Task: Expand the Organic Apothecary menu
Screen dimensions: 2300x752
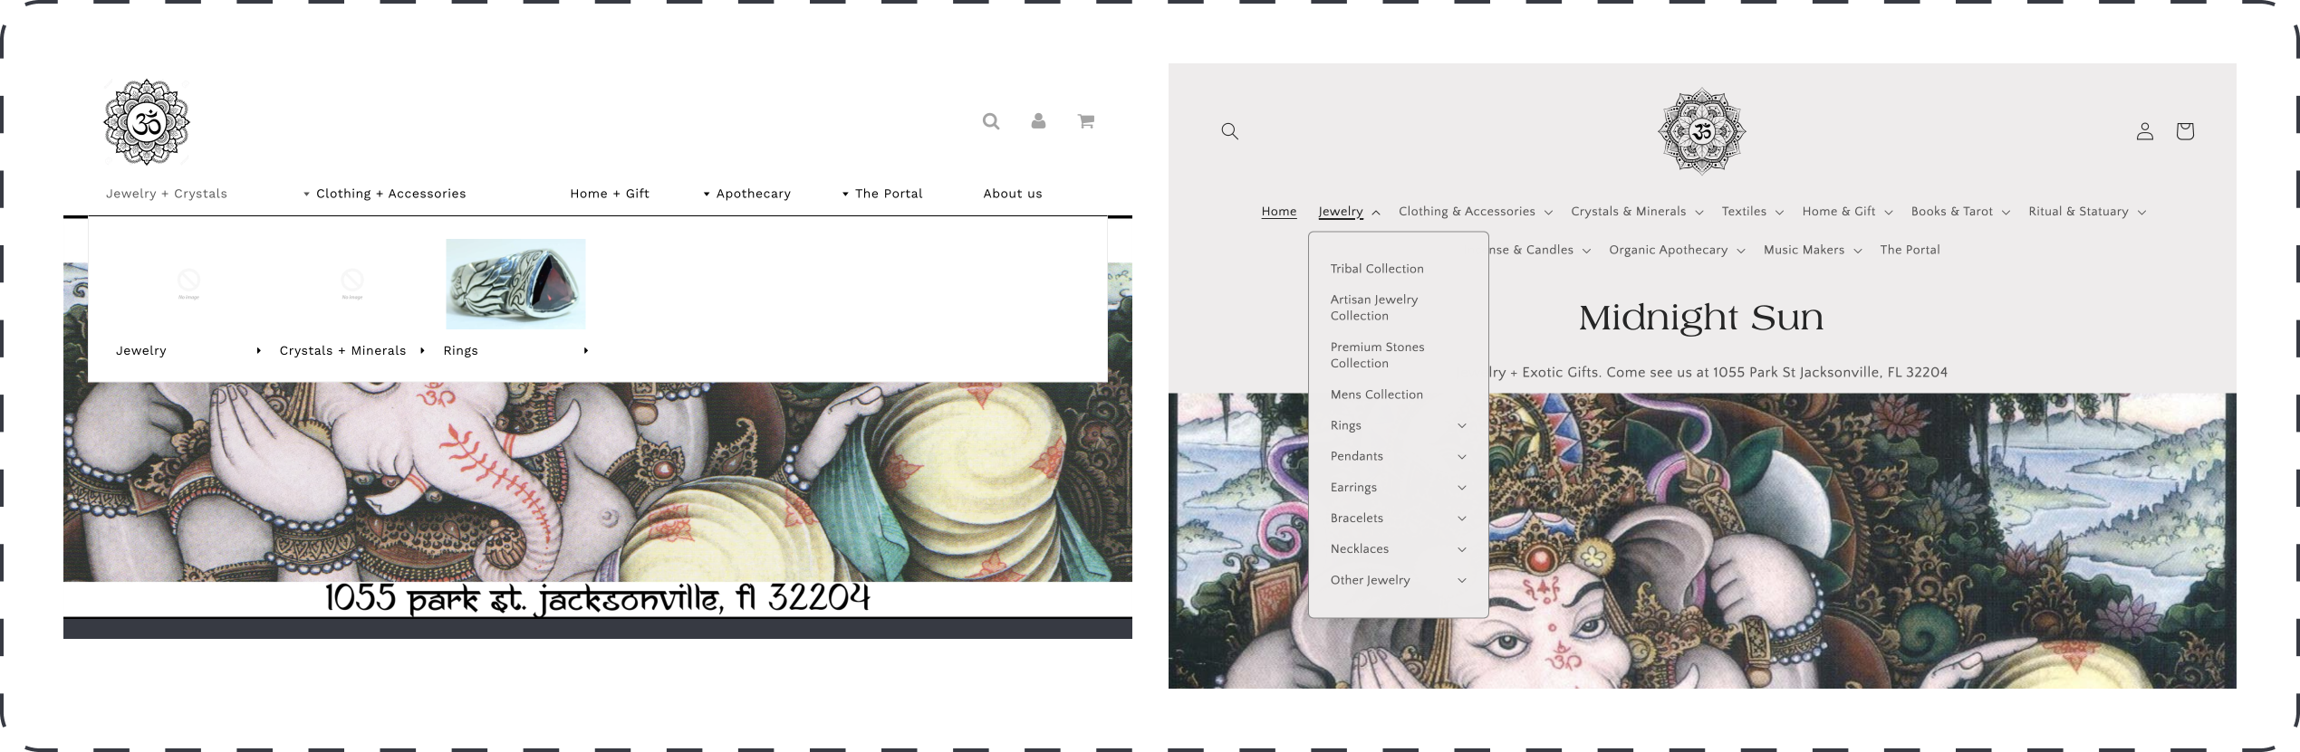Action: 1677,250
